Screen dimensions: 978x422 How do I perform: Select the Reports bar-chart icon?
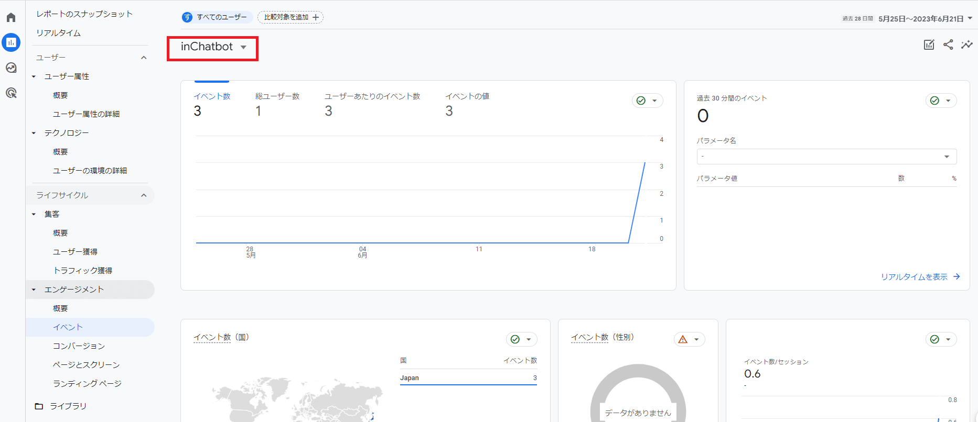11,42
